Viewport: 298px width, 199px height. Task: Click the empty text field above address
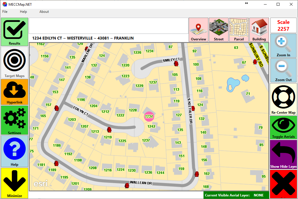coord(108,26)
